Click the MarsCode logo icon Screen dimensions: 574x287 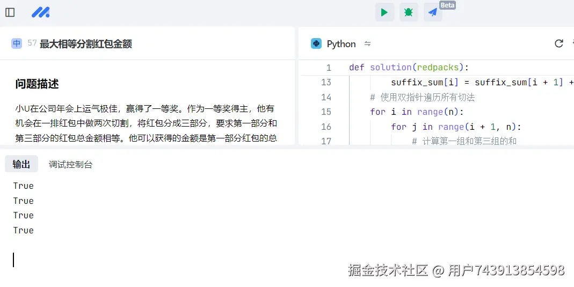point(41,12)
